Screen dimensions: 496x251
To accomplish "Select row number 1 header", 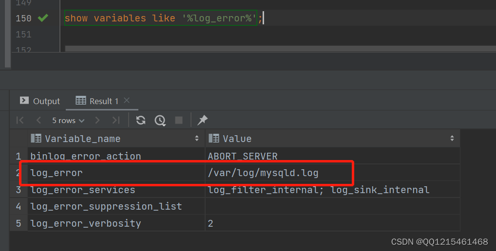I will 19,156.
